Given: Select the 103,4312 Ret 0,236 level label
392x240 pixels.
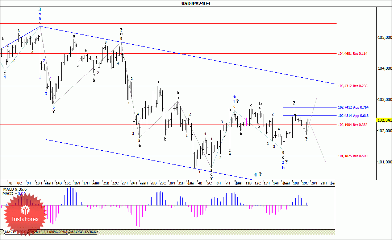Looking at the screenshot, I should 353,86.
